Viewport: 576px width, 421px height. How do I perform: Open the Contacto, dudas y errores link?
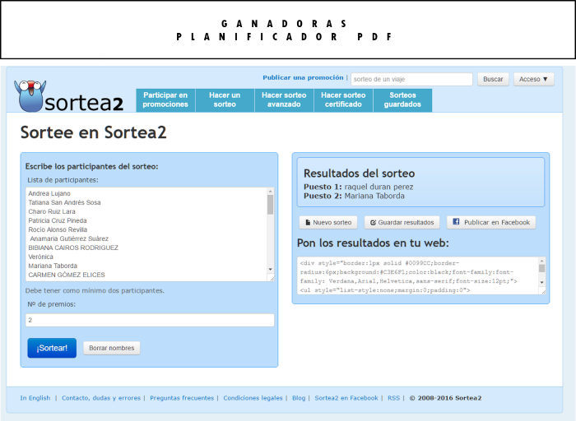click(101, 398)
